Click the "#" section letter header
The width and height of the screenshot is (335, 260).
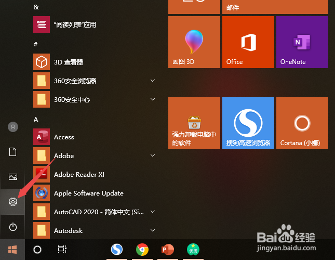[36, 44]
